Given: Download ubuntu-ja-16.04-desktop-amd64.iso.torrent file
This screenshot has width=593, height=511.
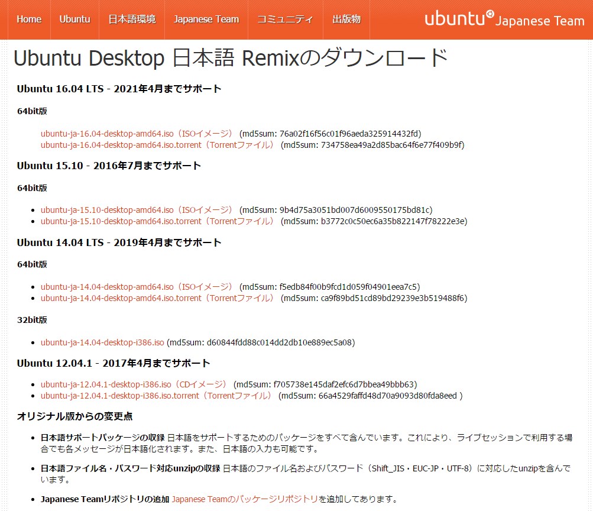Looking at the screenshot, I should coord(157,145).
